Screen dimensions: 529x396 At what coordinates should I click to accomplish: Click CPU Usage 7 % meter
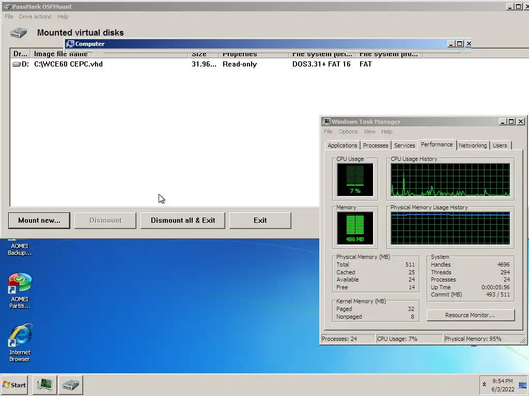tap(355, 179)
